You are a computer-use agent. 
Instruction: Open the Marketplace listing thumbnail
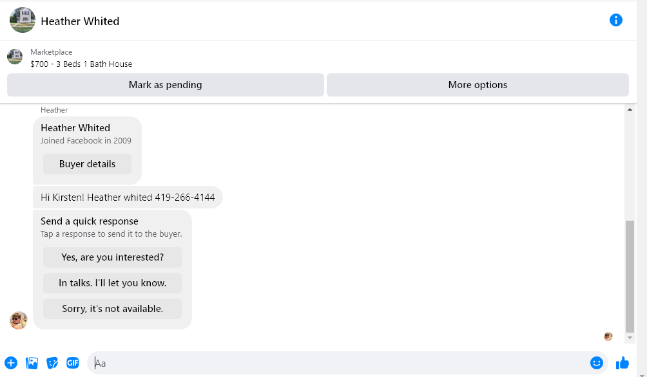coord(15,57)
